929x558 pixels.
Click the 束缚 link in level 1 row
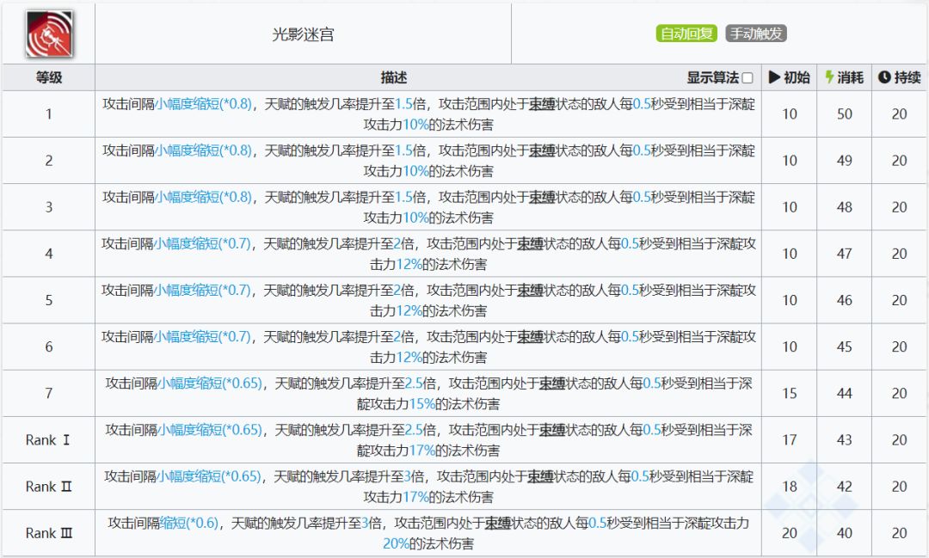tap(542, 103)
